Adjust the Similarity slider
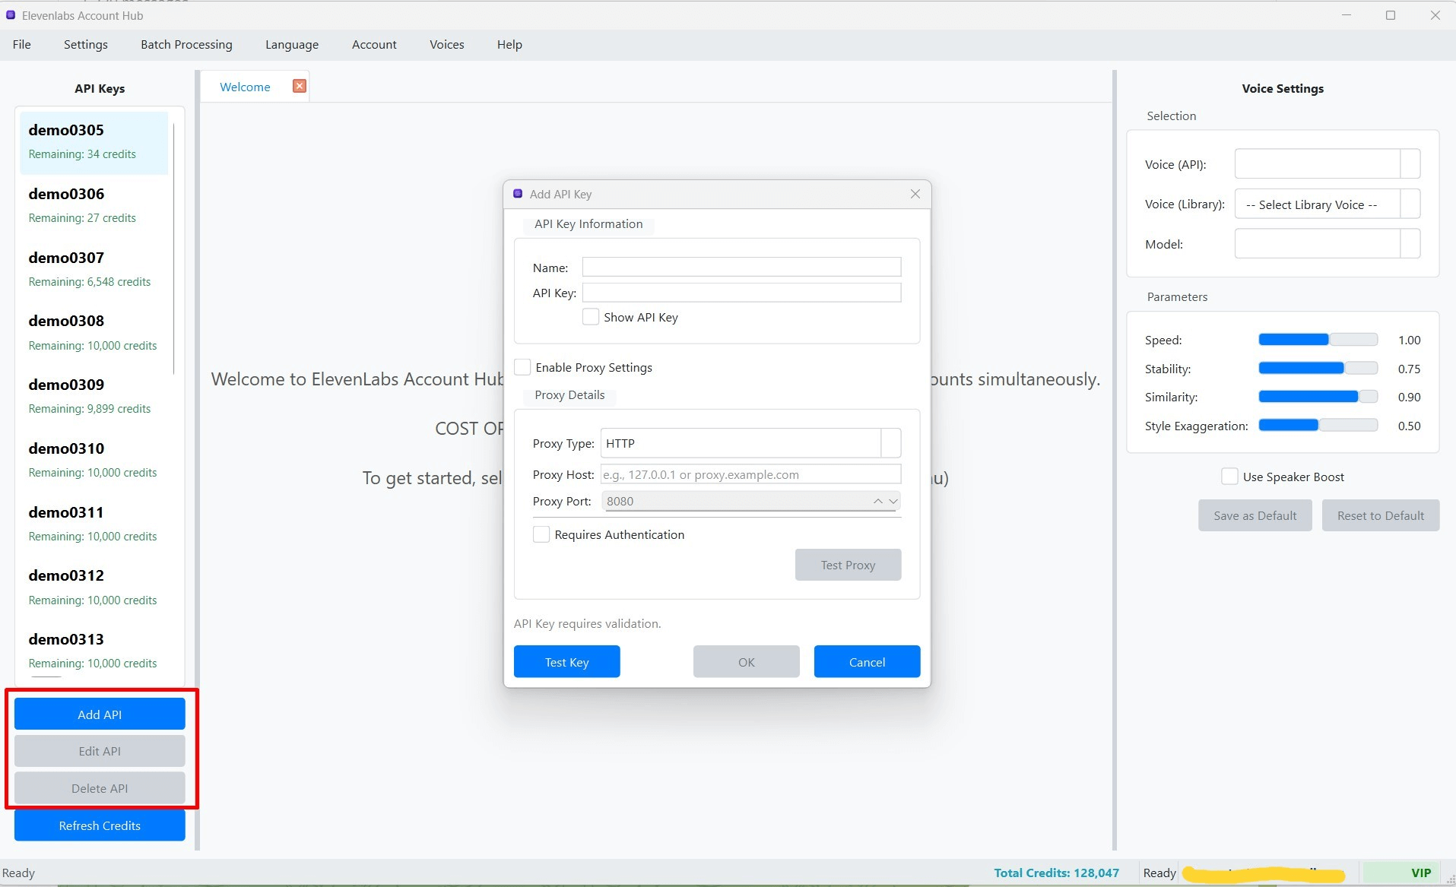The image size is (1456, 887). coord(1318,397)
